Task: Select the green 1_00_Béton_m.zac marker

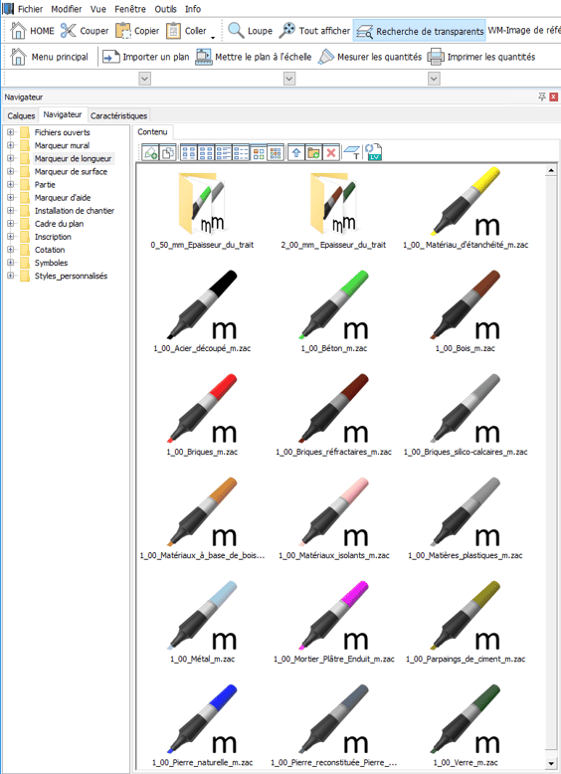Action: (x=334, y=312)
